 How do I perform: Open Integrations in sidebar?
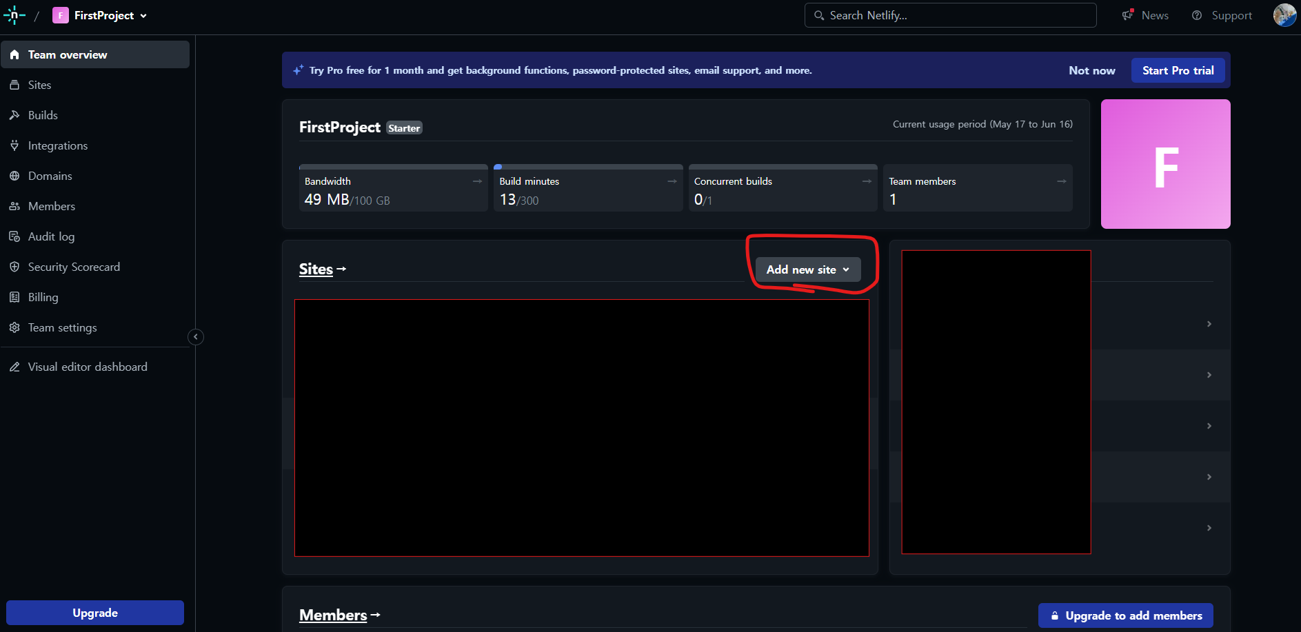click(95, 145)
